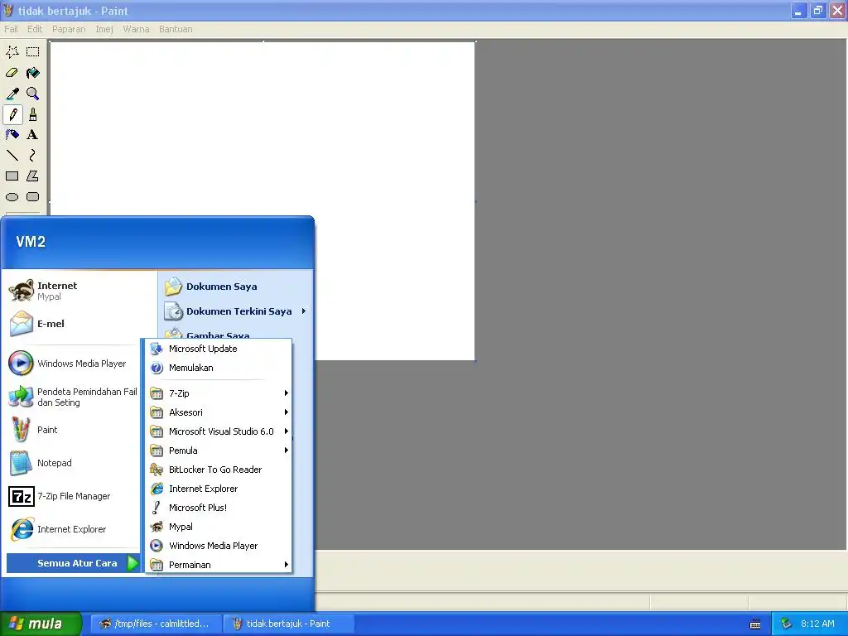Click the 8:12 AM taskbar clock
Viewport: 848px width, 636px height.
pos(817,624)
